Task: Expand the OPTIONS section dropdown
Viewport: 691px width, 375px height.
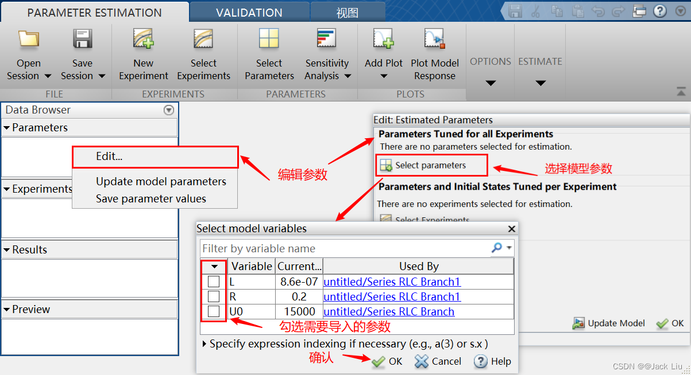Action: tap(491, 83)
